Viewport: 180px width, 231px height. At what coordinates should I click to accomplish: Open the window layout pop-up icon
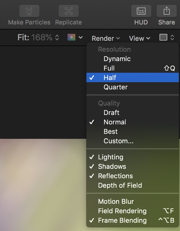point(166,37)
